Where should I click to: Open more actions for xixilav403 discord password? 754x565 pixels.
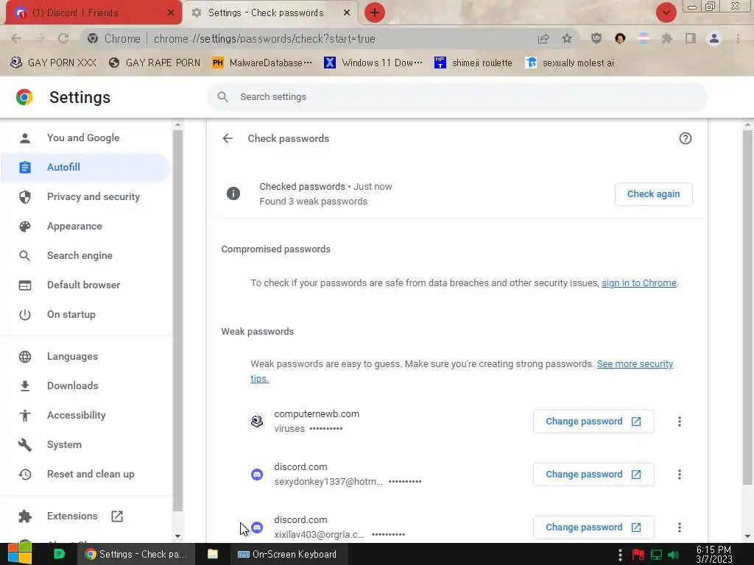pos(680,527)
